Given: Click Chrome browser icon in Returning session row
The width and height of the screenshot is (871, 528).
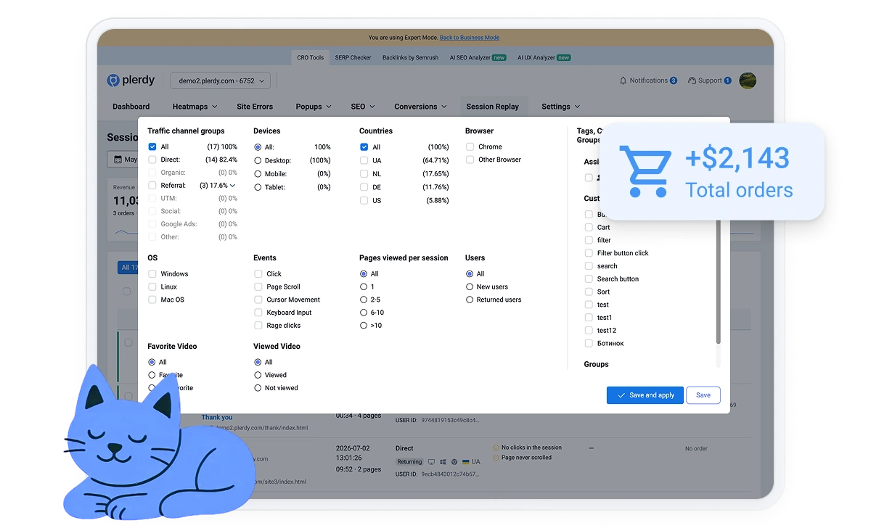Looking at the screenshot, I should point(454,461).
